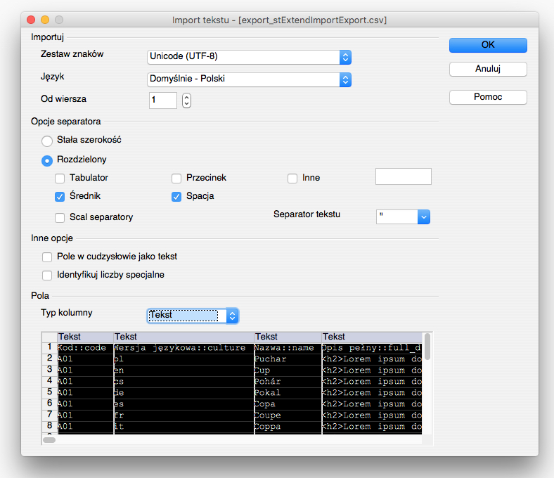The width and height of the screenshot is (554, 478).
Task: Click the Od wiersza stepper arrows
Action: click(x=186, y=101)
